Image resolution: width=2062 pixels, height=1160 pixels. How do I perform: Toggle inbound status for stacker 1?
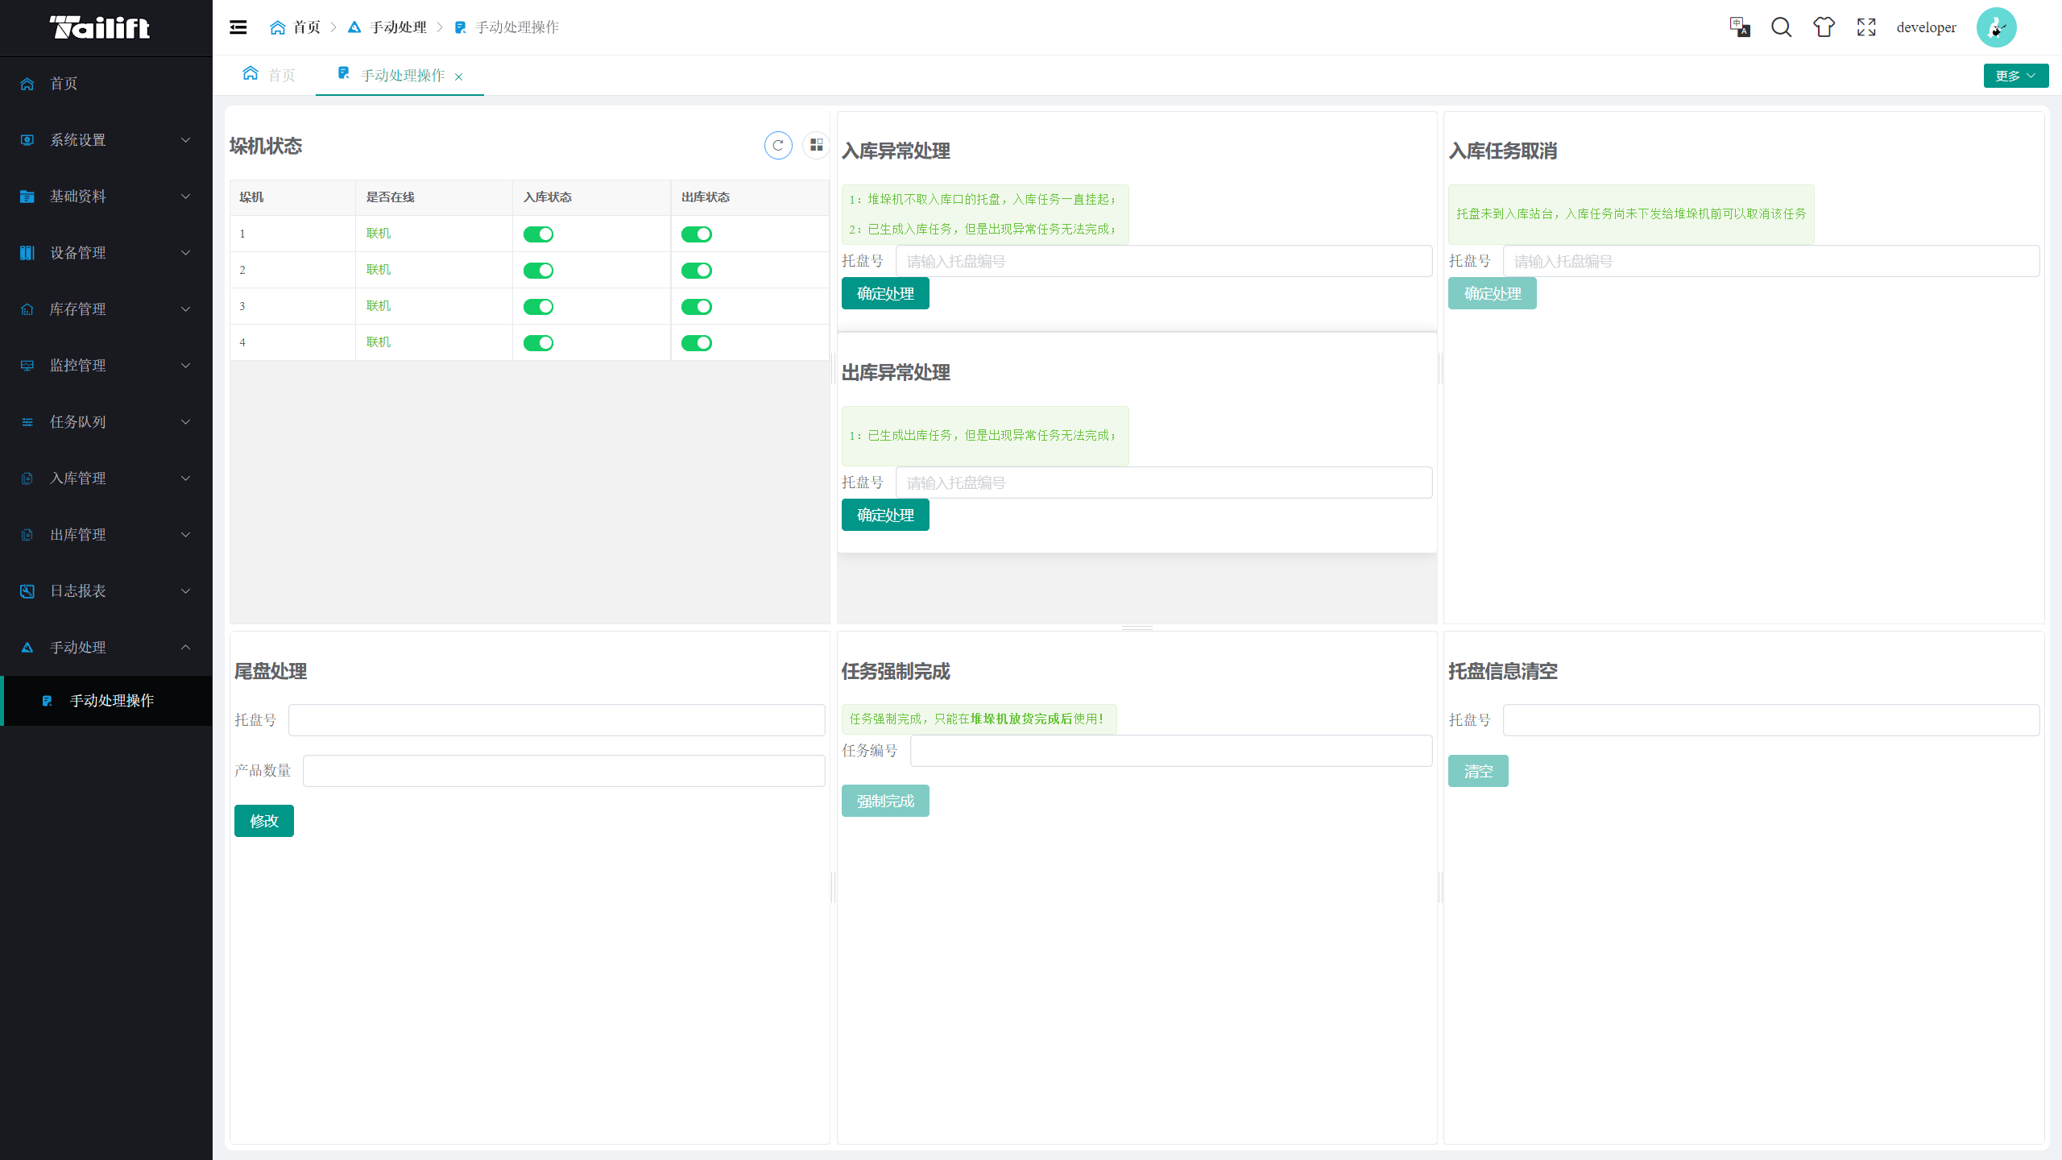[538, 234]
